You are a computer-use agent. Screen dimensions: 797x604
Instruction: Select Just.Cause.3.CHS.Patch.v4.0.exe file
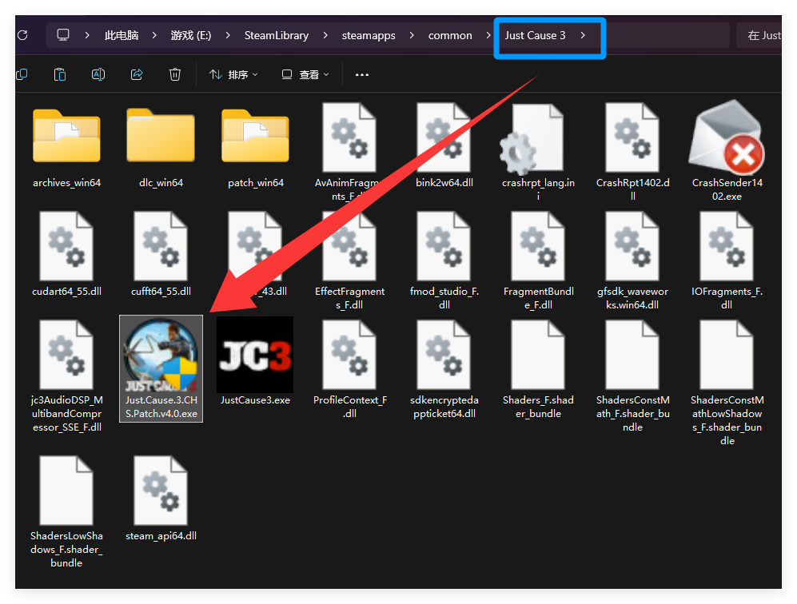click(x=161, y=369)
